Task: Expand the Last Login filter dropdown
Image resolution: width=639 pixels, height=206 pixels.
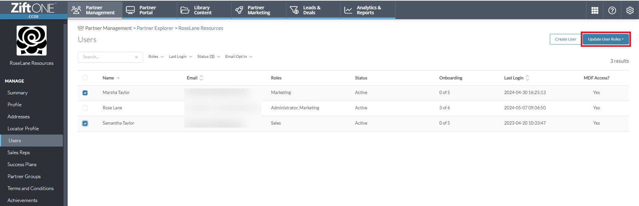Action: coord(180,56)
